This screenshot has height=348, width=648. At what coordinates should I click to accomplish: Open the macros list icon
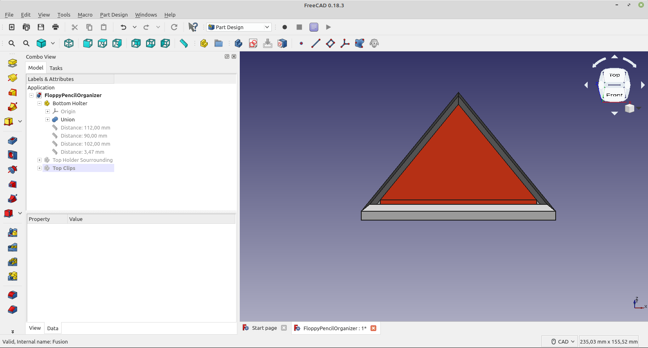(314, 27)
